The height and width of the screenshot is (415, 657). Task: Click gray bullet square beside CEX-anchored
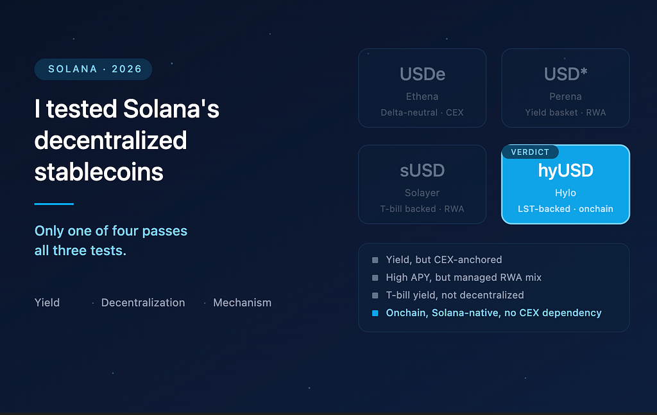[x=375, y=260]
